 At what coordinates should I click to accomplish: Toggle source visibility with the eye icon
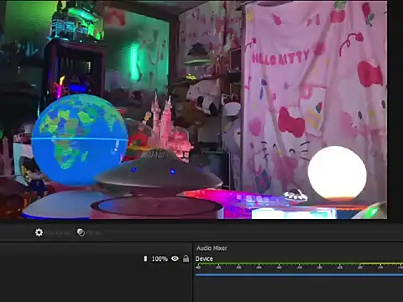click(x=175, y=258)
